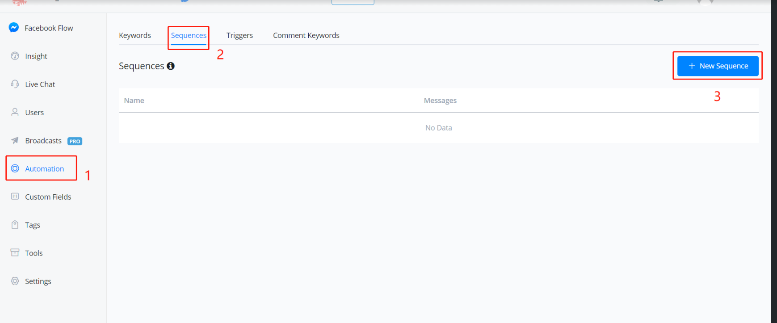Go to the Comment Keywords tab
This screenshot has width=777, height=323.
[306, 35]
